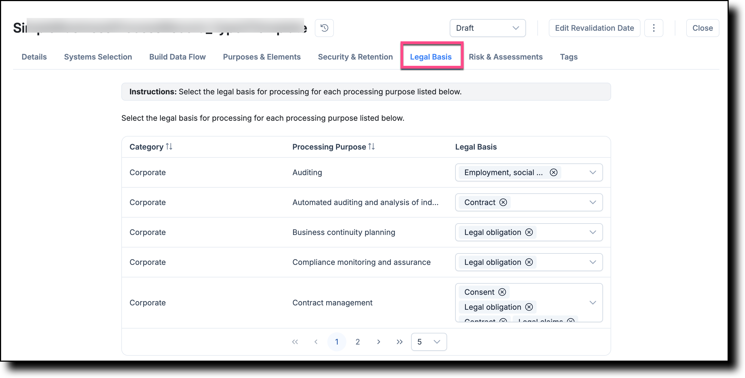Go to page 2 of table
Screen dimensions: 745x378
click(358, 342)
